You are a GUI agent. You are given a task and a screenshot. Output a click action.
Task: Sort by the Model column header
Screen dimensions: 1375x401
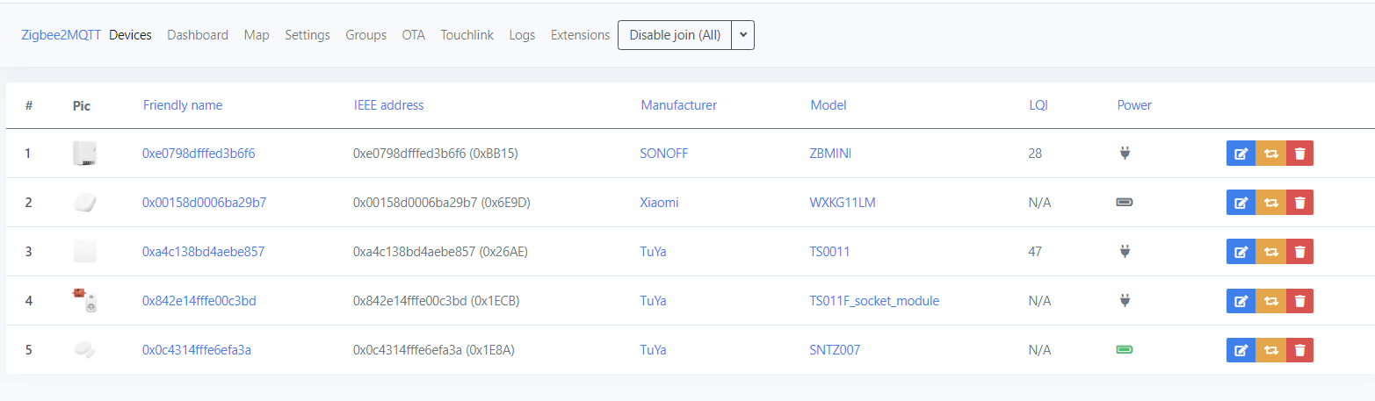pyautogui.click(x=829, y=105)
